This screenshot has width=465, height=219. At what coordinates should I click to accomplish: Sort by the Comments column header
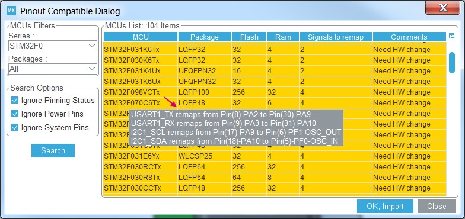pyautogui.click(x=409, y=37)
